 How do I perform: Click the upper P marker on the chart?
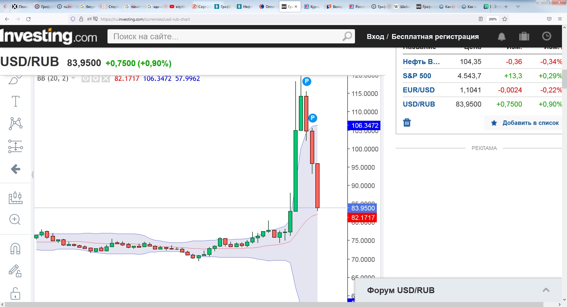pyautogui.click(x=307, y=81)
